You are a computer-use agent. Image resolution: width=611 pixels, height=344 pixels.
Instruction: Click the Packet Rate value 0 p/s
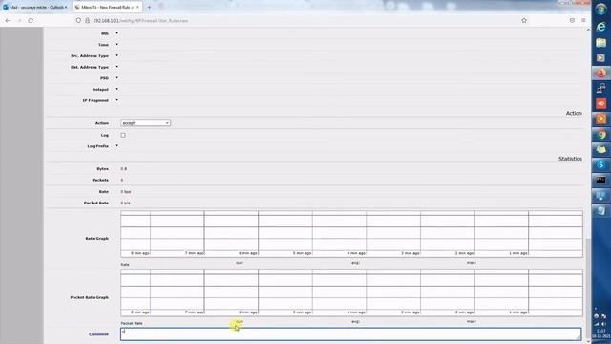coord(125,203)
